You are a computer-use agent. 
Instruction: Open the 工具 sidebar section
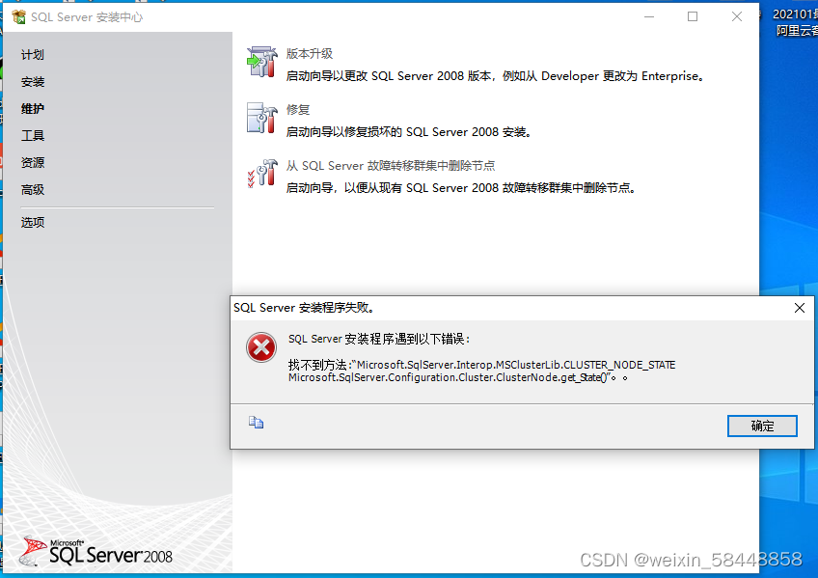click(33, 136)
